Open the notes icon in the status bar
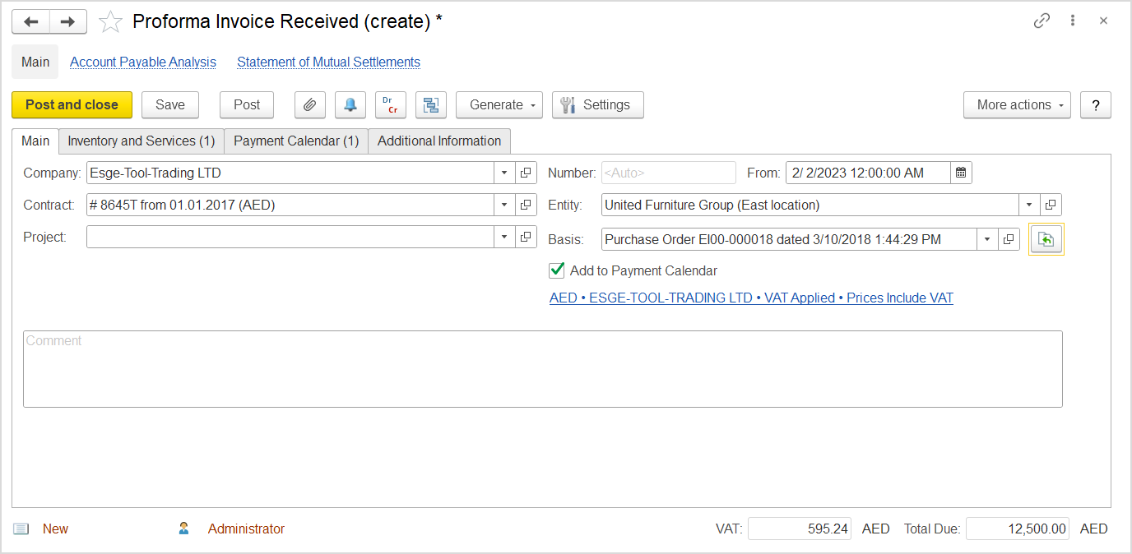The height and width of the screenshot is (554, 1132). tap(21, 529)
